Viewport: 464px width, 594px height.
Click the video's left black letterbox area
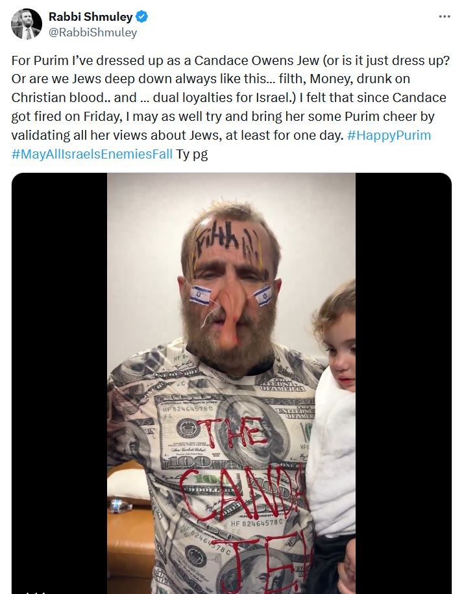point(59,383)
